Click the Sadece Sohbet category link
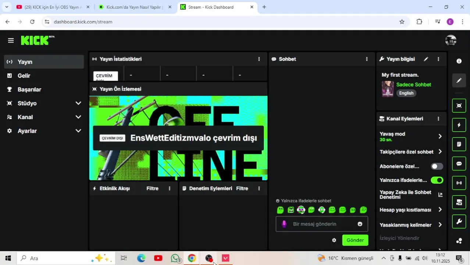Image resolution: width=470 pixels, height=265 pixels. point(413,85)
